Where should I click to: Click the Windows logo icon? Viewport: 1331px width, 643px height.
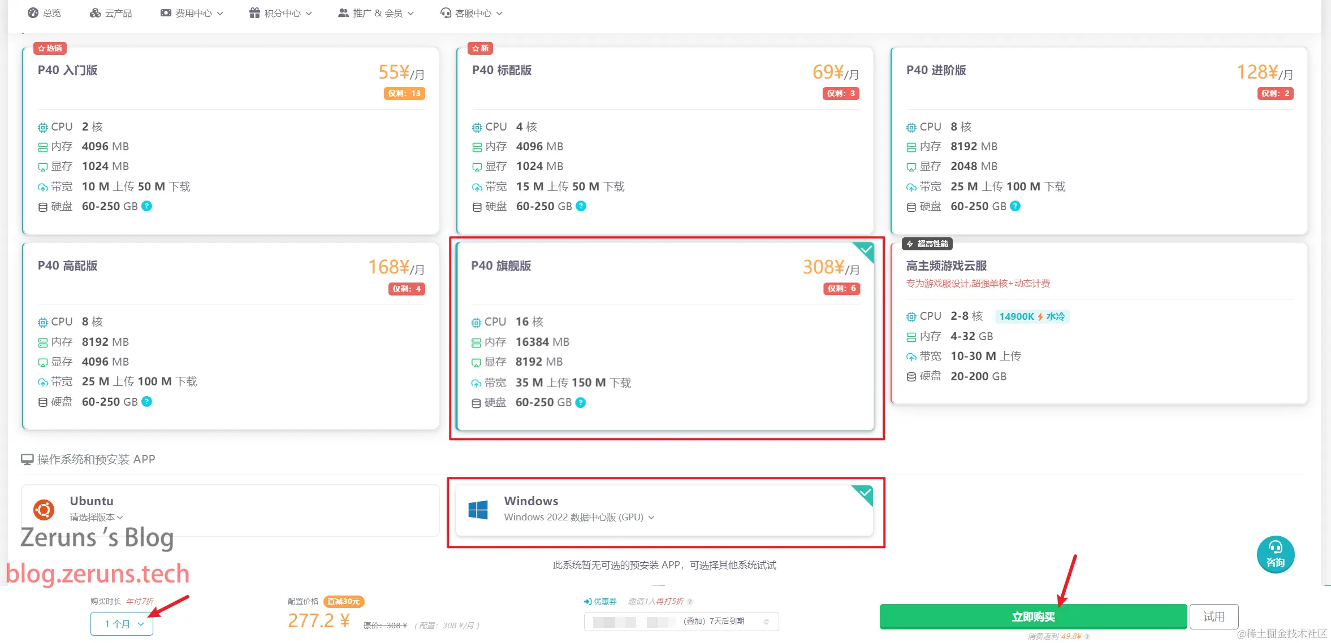pos(478,510)
